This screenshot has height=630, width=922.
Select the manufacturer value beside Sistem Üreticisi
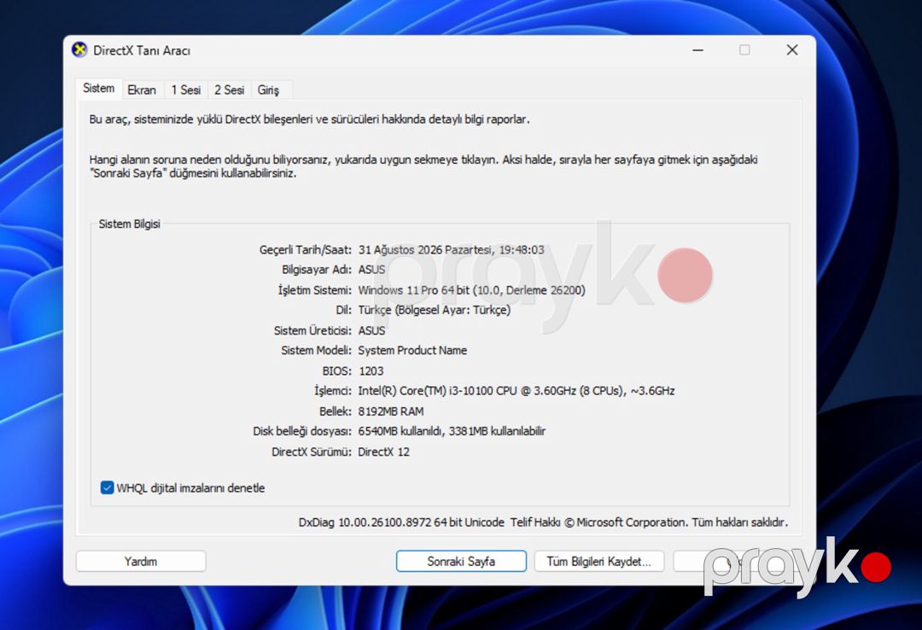coord(371,330)
